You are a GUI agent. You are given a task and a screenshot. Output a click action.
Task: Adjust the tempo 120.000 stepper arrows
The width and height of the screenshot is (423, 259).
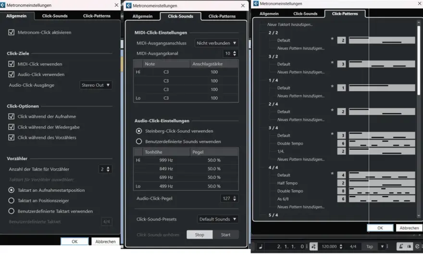pos(341,247)
